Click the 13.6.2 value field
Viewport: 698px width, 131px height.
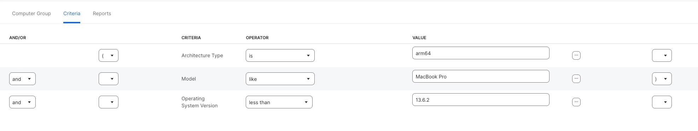point(481,100)
